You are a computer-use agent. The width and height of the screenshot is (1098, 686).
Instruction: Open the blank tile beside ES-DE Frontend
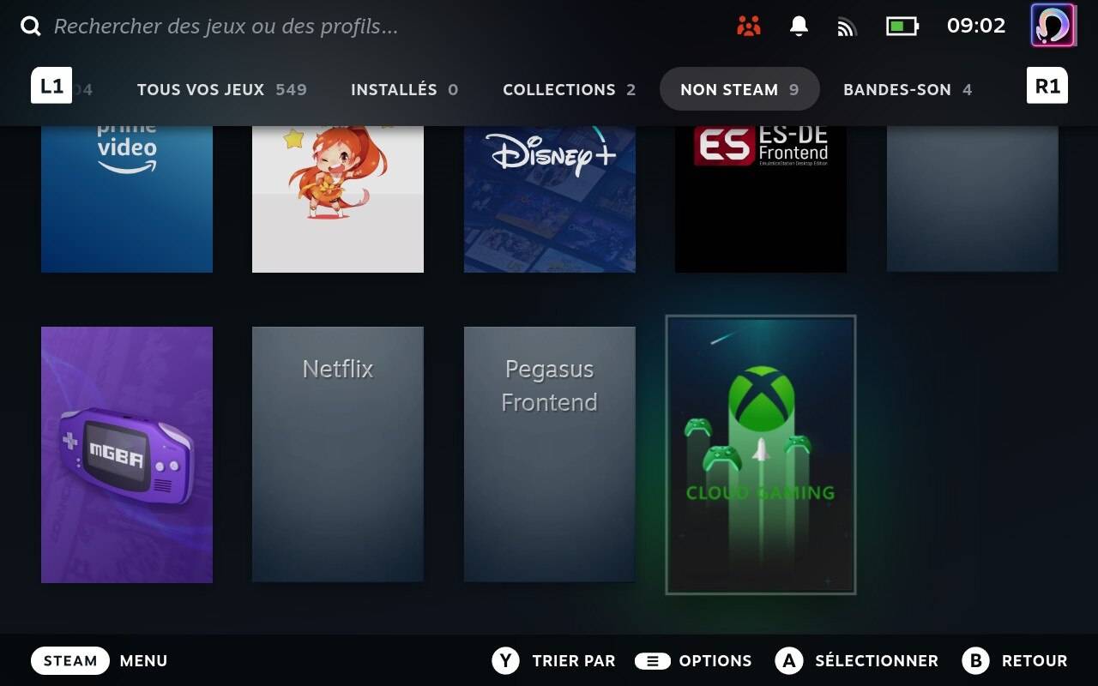click(973, 199)
